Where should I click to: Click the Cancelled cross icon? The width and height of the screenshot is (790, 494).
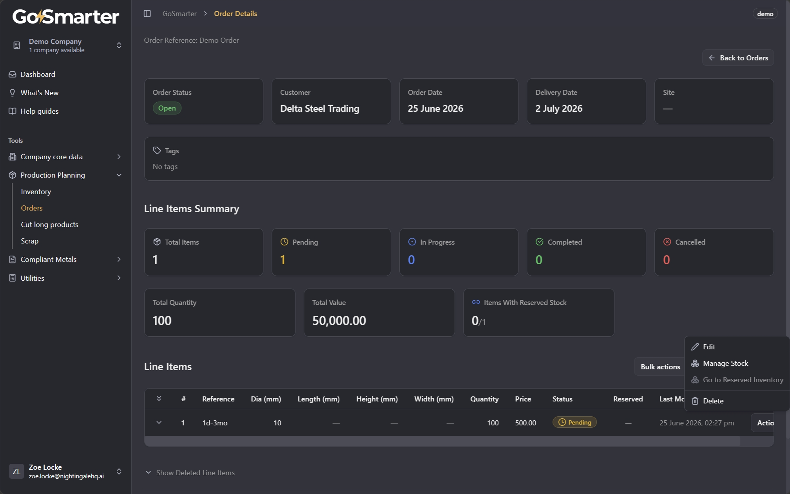667,242
